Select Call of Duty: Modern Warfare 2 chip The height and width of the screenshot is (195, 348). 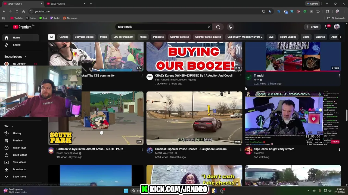[x=245, y=37]
